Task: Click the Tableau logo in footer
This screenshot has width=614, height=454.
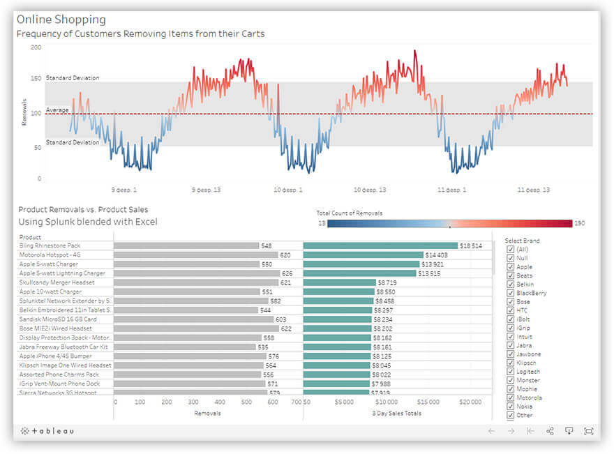Action: tap(47, 431)
